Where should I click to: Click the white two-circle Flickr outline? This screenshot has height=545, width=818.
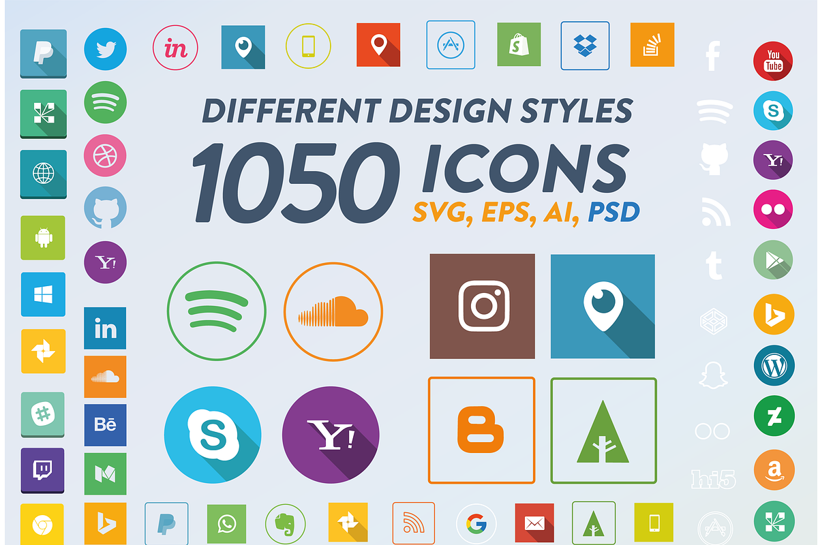click(x=712, y=431)
